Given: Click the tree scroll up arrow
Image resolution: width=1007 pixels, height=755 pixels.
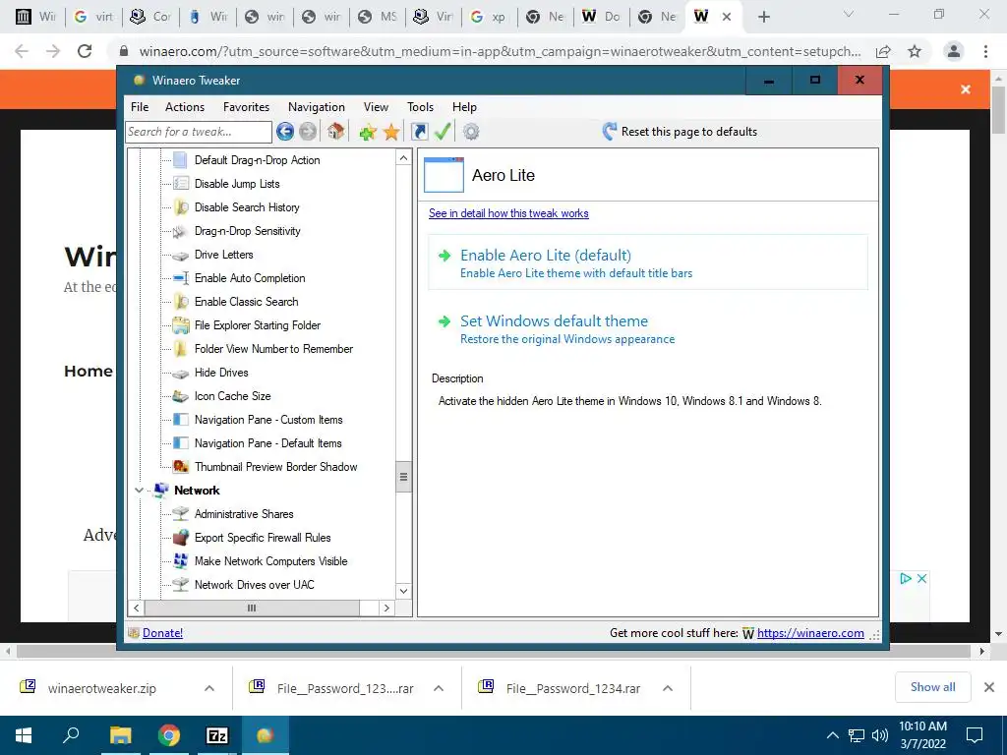Looking at the screenshot, I should pyautogui.click(x=403, y=158).
